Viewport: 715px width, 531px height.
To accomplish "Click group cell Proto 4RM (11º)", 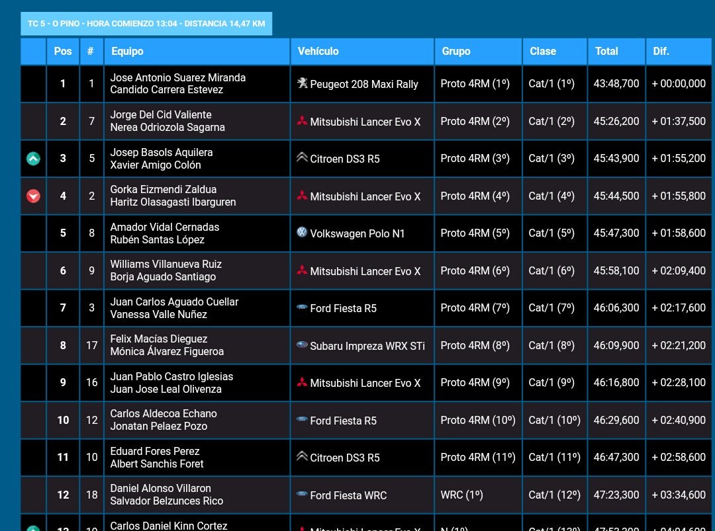I will (x=478, y=457).
